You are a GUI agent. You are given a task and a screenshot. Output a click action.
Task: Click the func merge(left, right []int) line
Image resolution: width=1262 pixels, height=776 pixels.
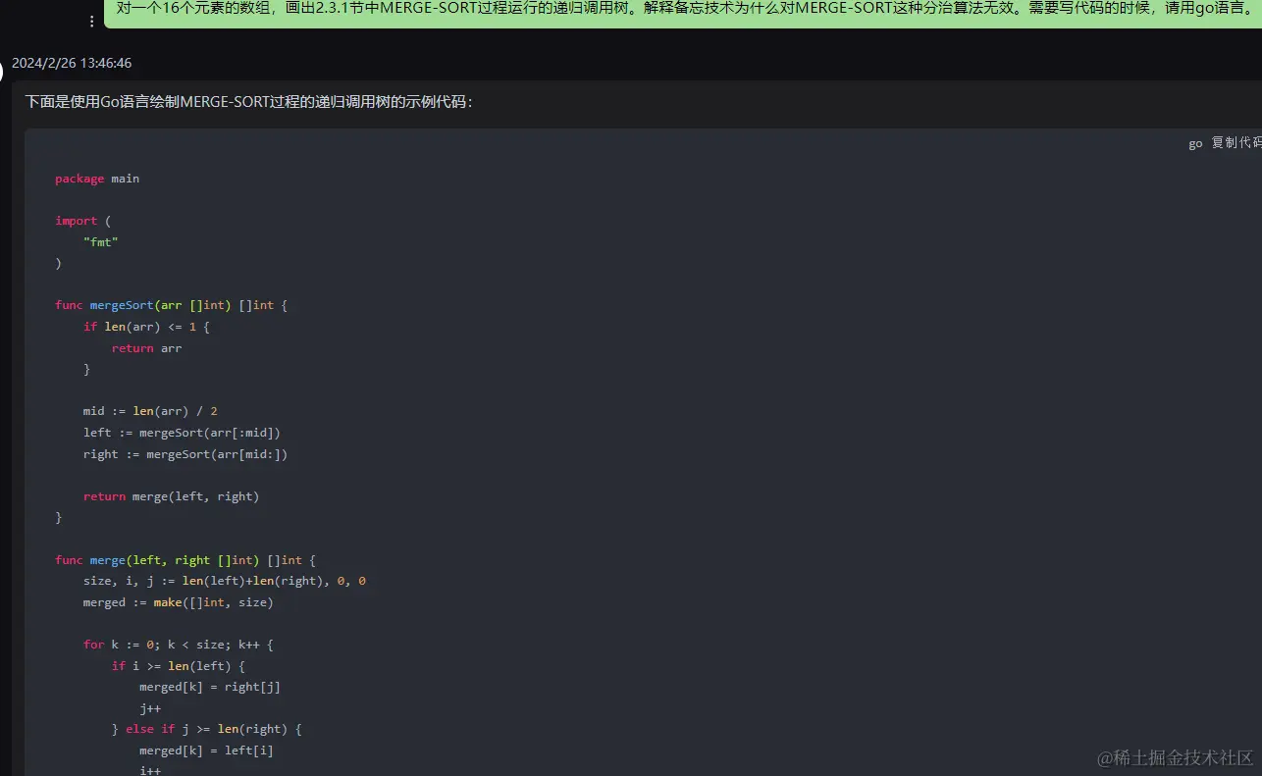[185, 560]
